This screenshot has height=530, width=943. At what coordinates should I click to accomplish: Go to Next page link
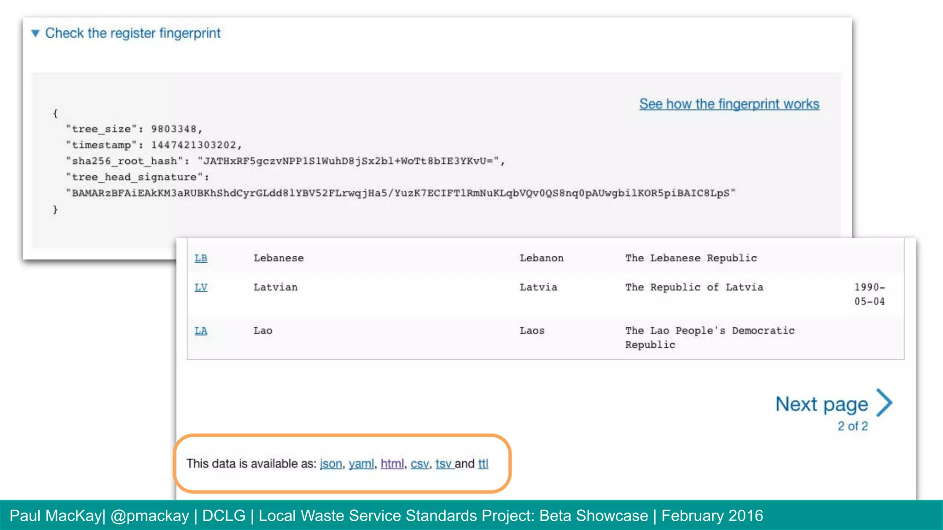[821, 404]
